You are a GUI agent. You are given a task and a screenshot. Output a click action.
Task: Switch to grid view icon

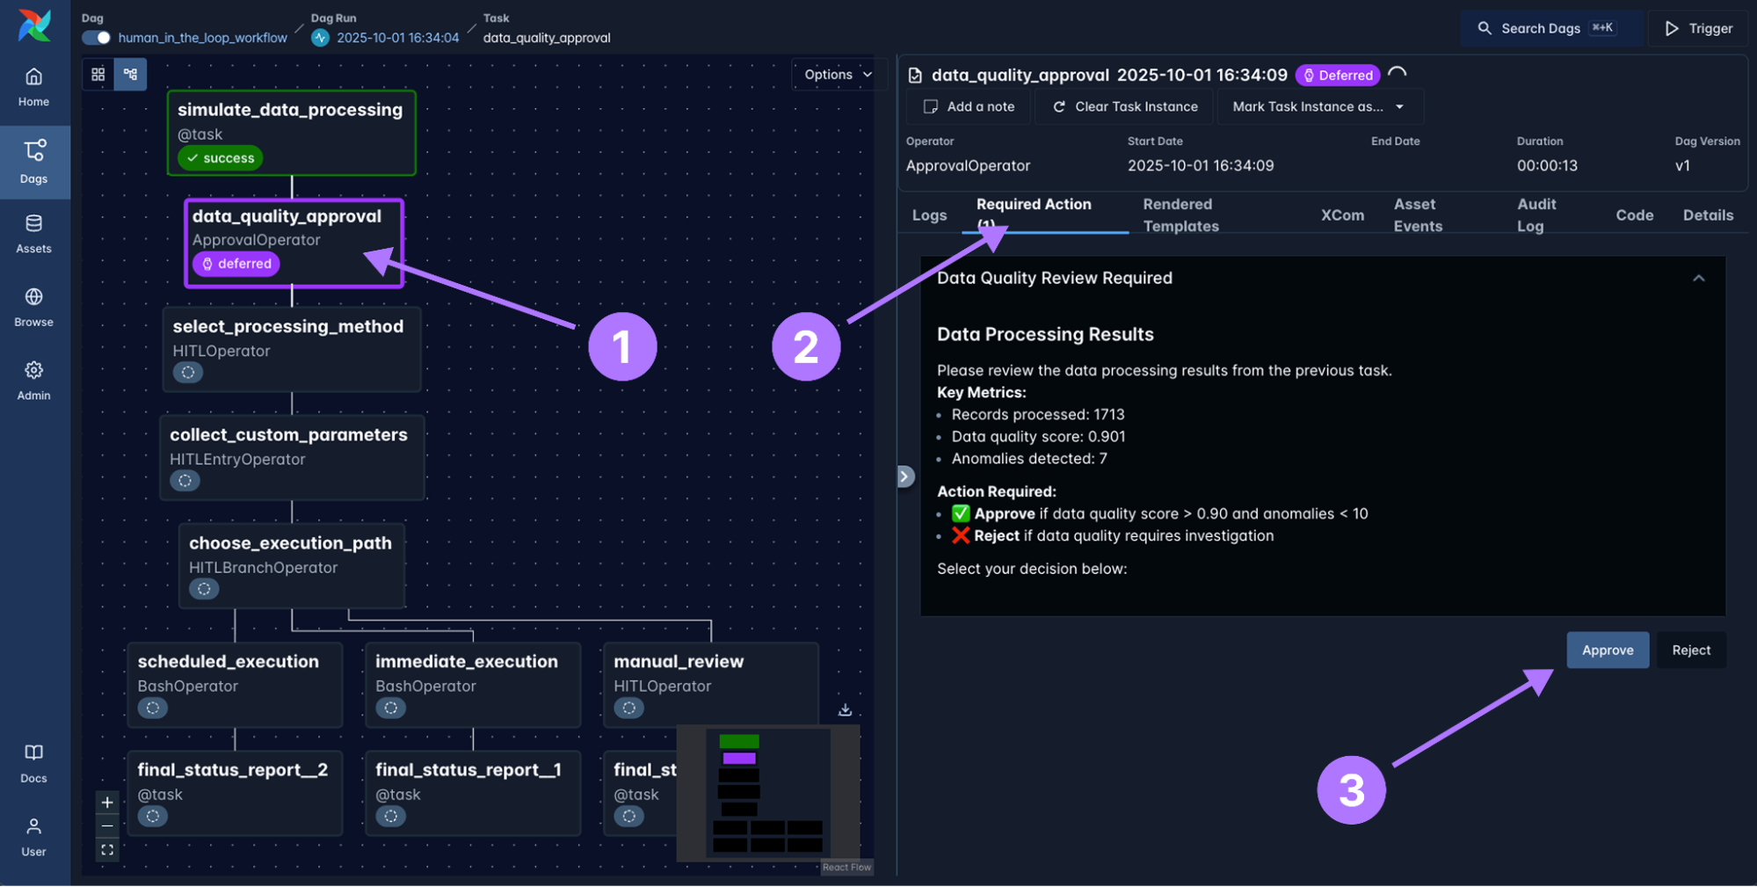(98, 75)
